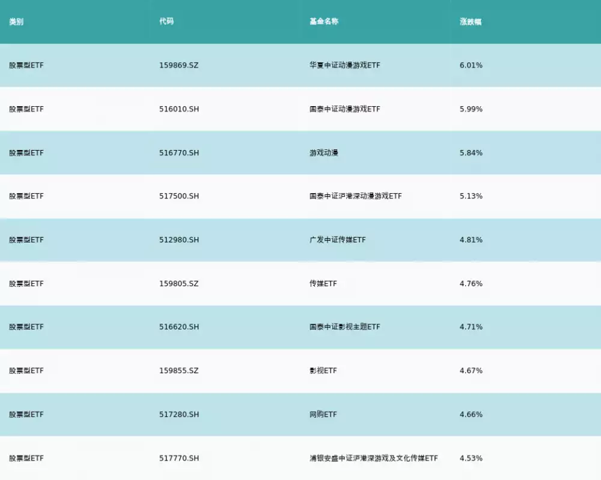Click the 代码 column header
The image size is (601, 480).
pos(166,22)
